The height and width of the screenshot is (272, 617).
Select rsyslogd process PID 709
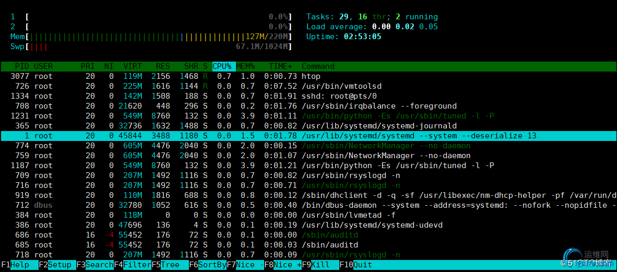pyautogui.click(x=308, y=175)
